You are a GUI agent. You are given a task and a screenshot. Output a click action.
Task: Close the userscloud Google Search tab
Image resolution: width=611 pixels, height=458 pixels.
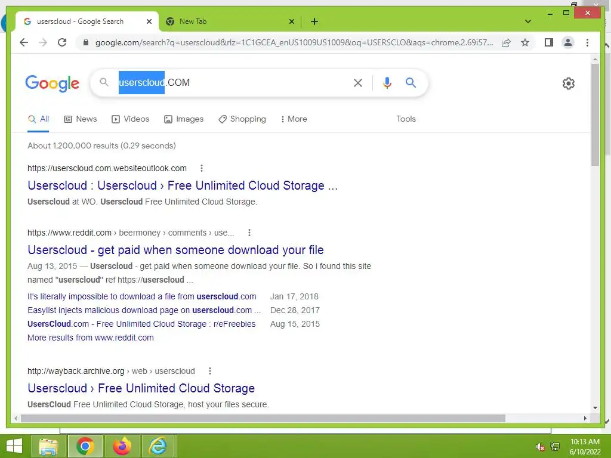(x=149, y=22)
